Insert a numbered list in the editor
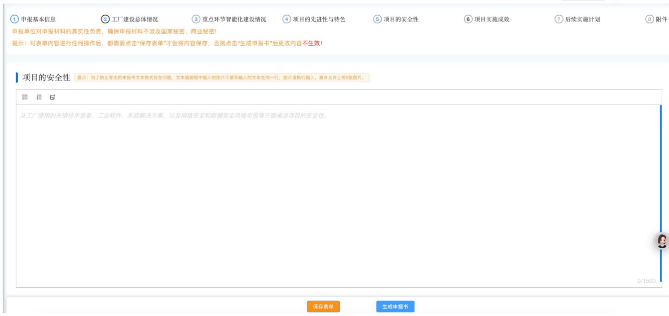Image resolution: width=669 pixels, height=316 pixels. click(39, 97)
